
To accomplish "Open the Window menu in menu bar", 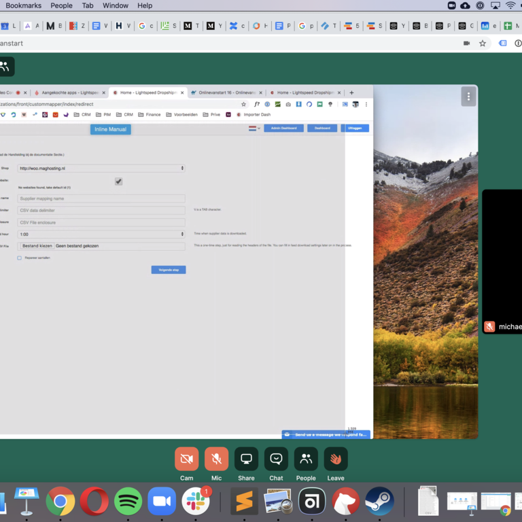I will [116, 5].
